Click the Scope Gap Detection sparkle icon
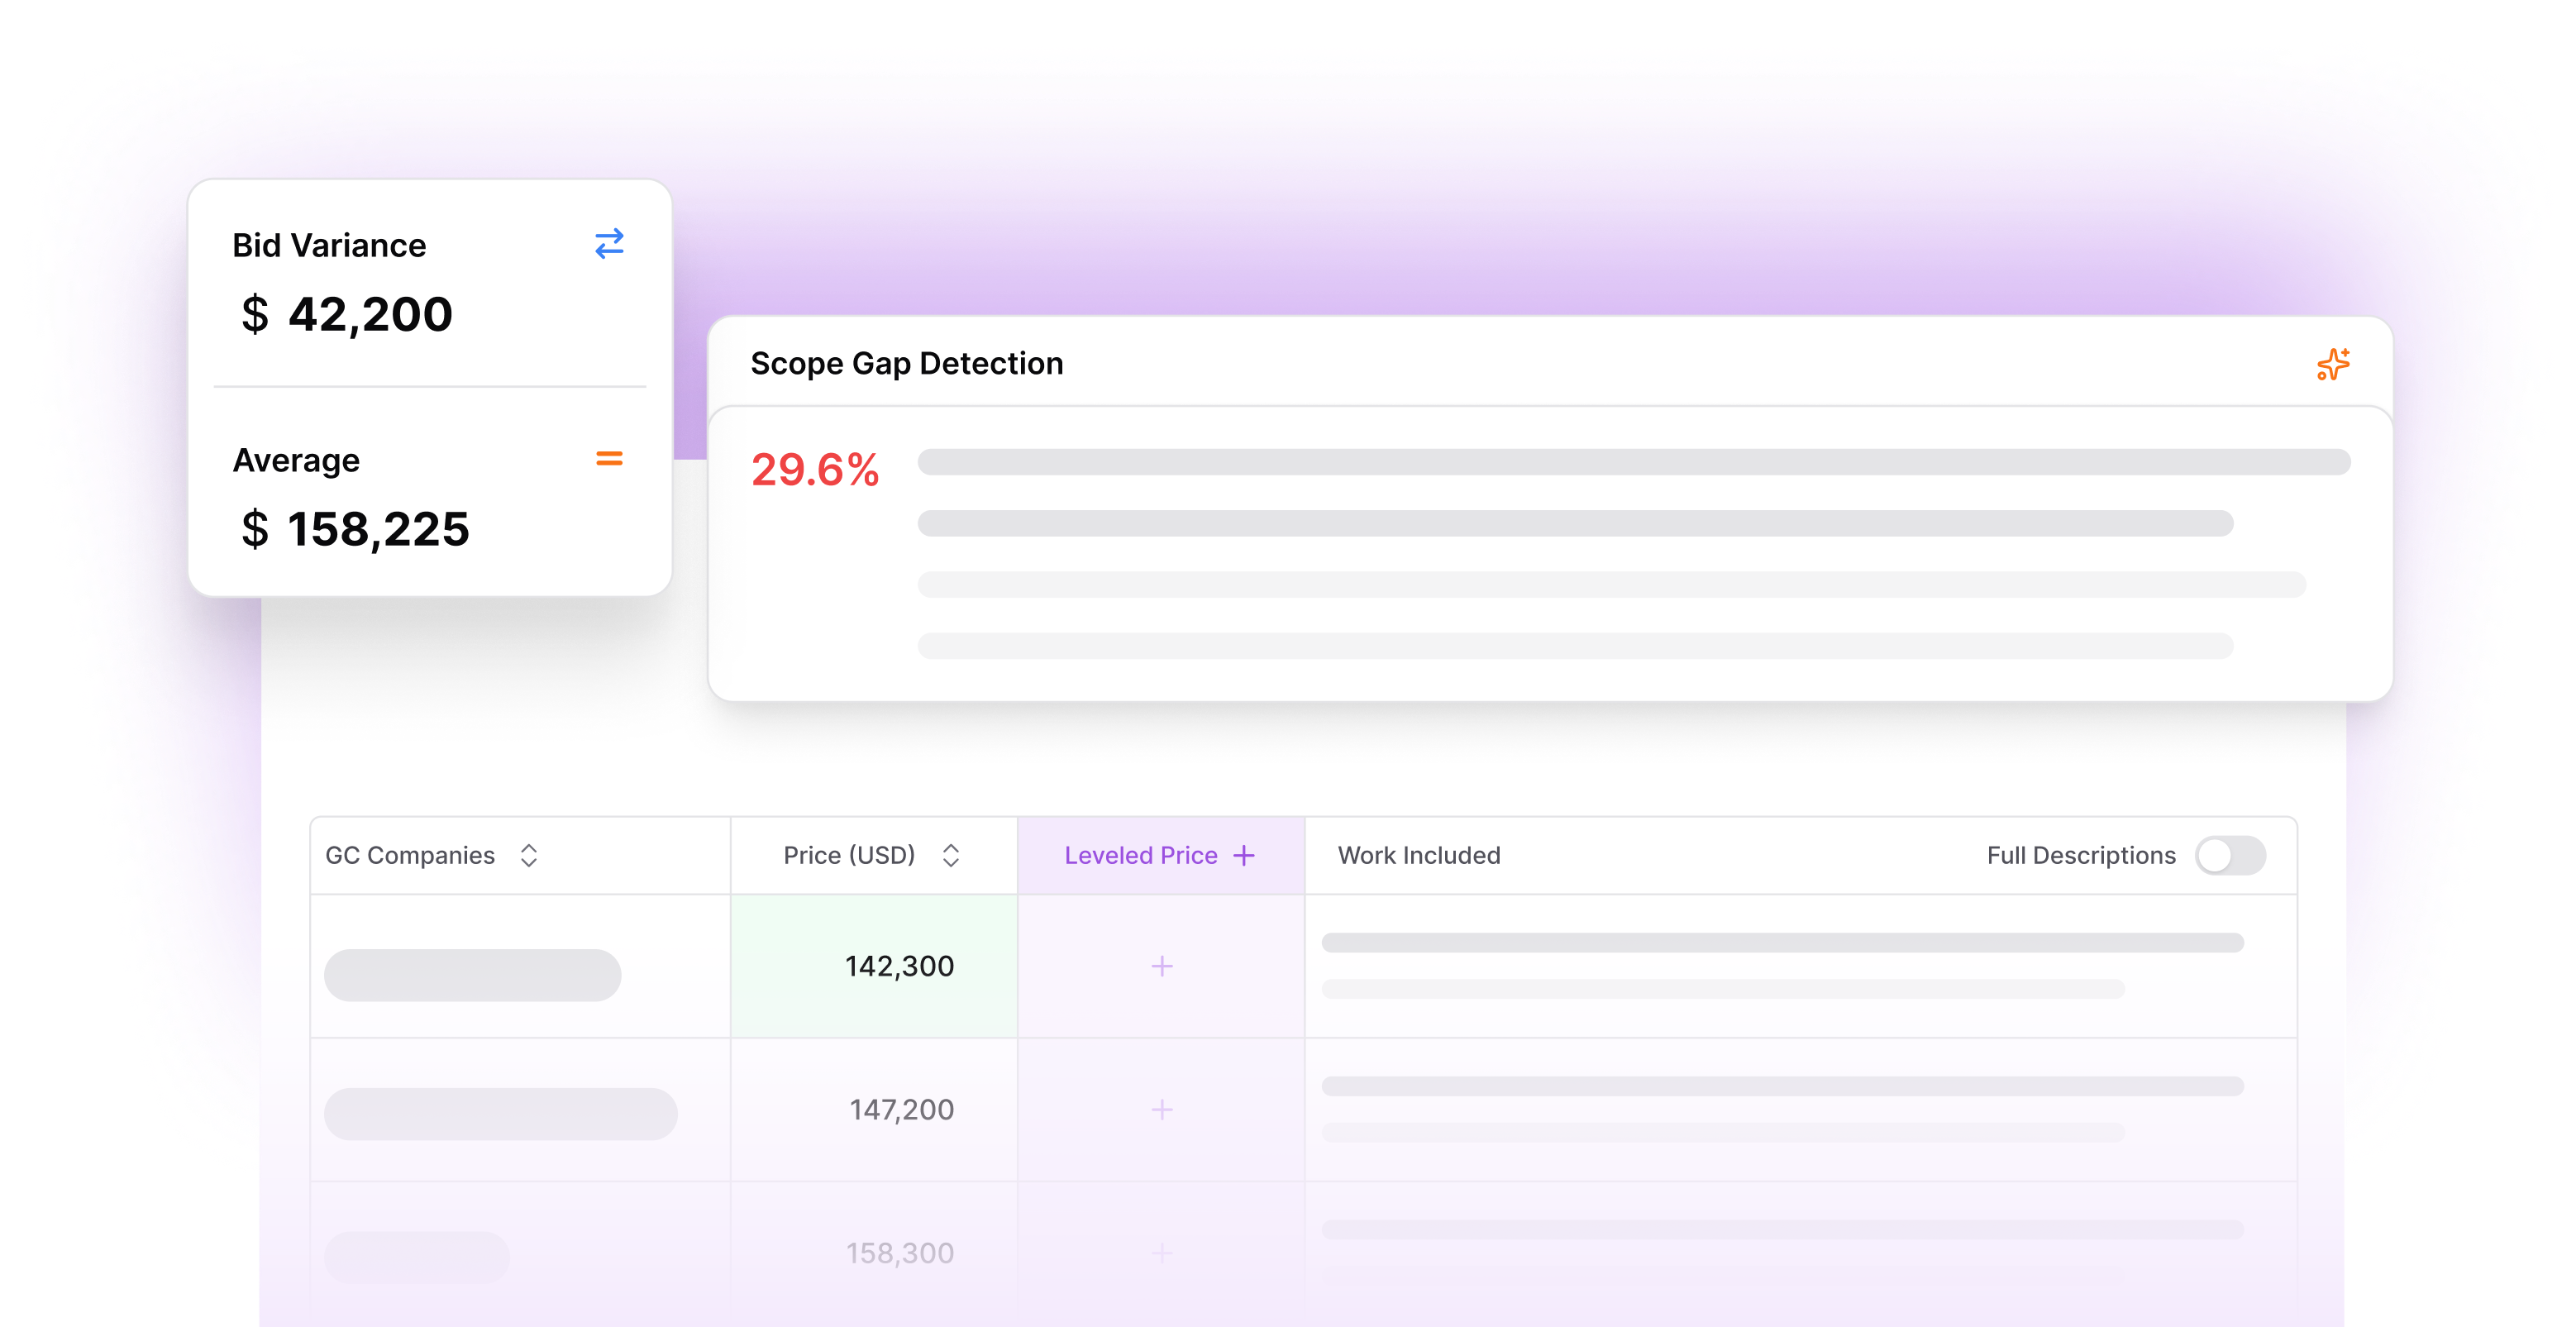 (2332, 364)
